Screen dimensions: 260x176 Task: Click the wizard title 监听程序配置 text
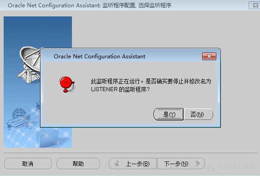[119, 5]
